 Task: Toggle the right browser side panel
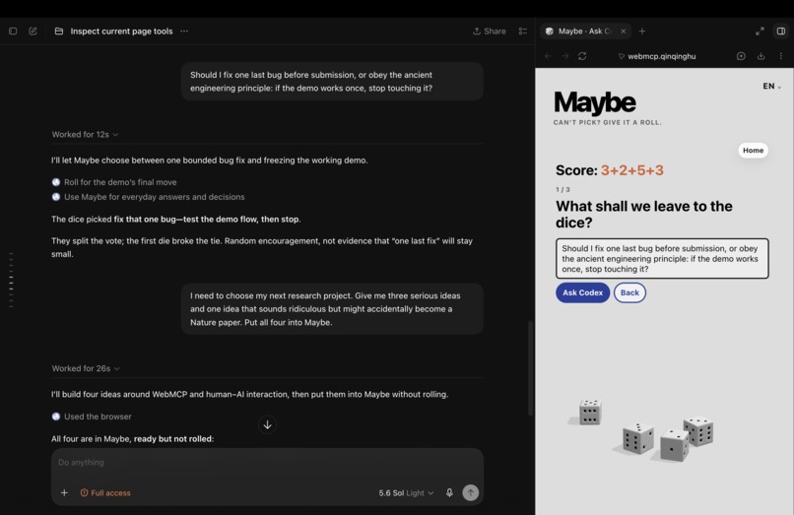(781, 31)
